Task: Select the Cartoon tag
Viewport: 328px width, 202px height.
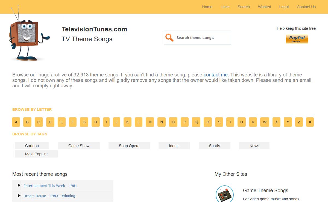Action: point(32,146)
